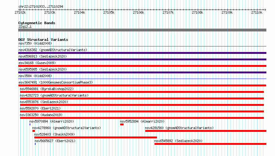This screenshot has width=275, height=156.
Task: Click the 27107k ruler tick label
Action: click(168, 12)
